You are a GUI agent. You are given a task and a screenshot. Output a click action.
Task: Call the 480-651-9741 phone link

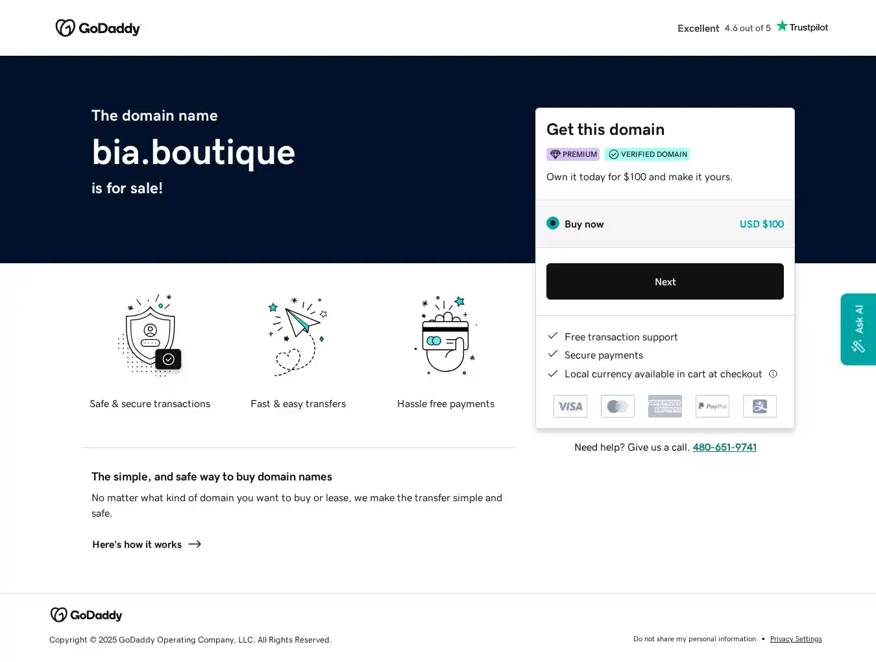724,447
